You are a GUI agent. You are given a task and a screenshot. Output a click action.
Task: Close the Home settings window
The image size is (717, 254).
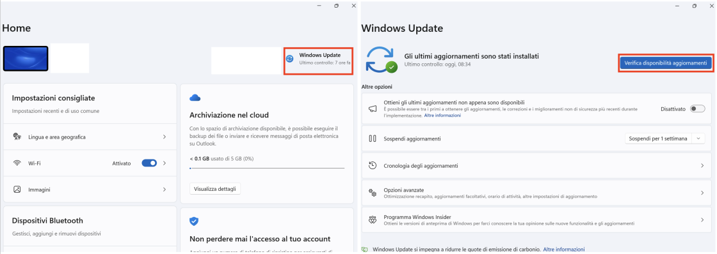coord(353,6)
